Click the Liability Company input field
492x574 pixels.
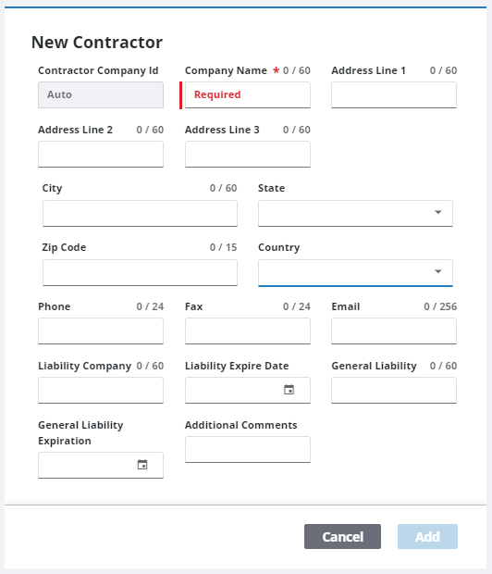pyautogui.click(x=101, y=391)
